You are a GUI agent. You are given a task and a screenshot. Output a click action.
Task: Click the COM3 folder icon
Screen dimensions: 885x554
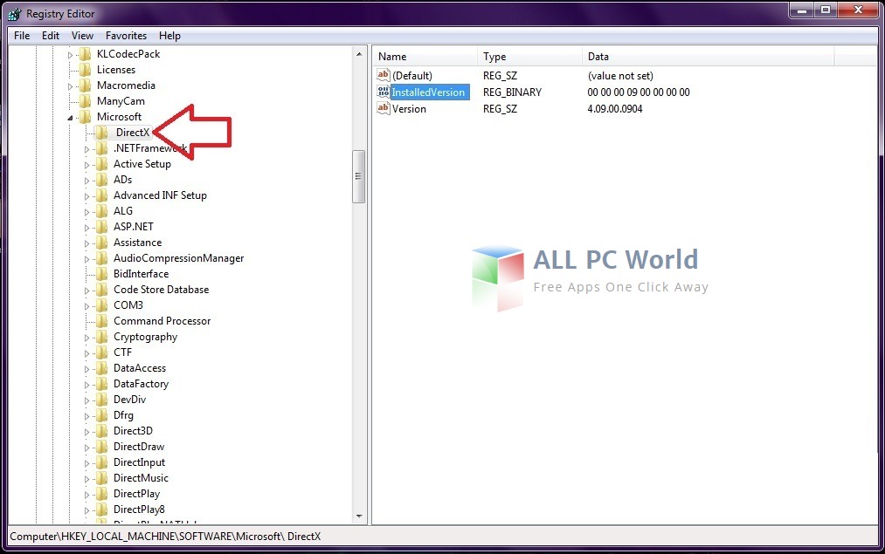click(101, 305)
